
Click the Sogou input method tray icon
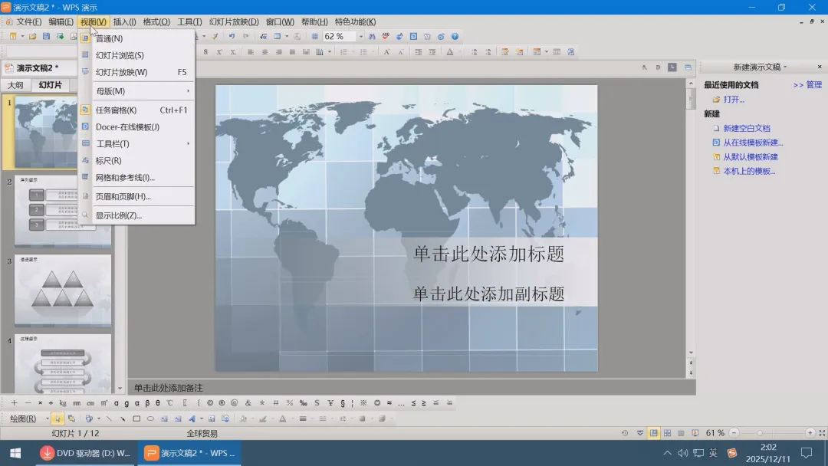coord(732,453)
